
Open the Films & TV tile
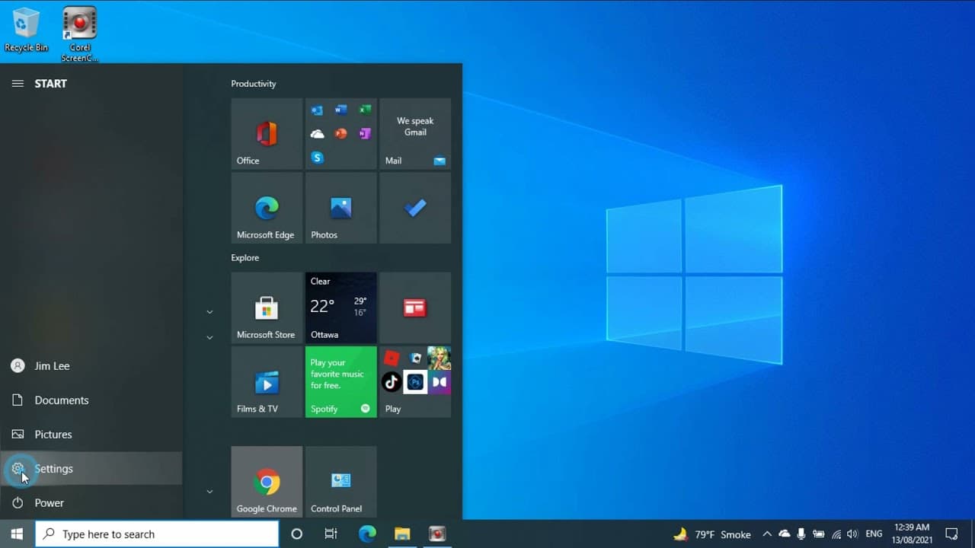267,382
